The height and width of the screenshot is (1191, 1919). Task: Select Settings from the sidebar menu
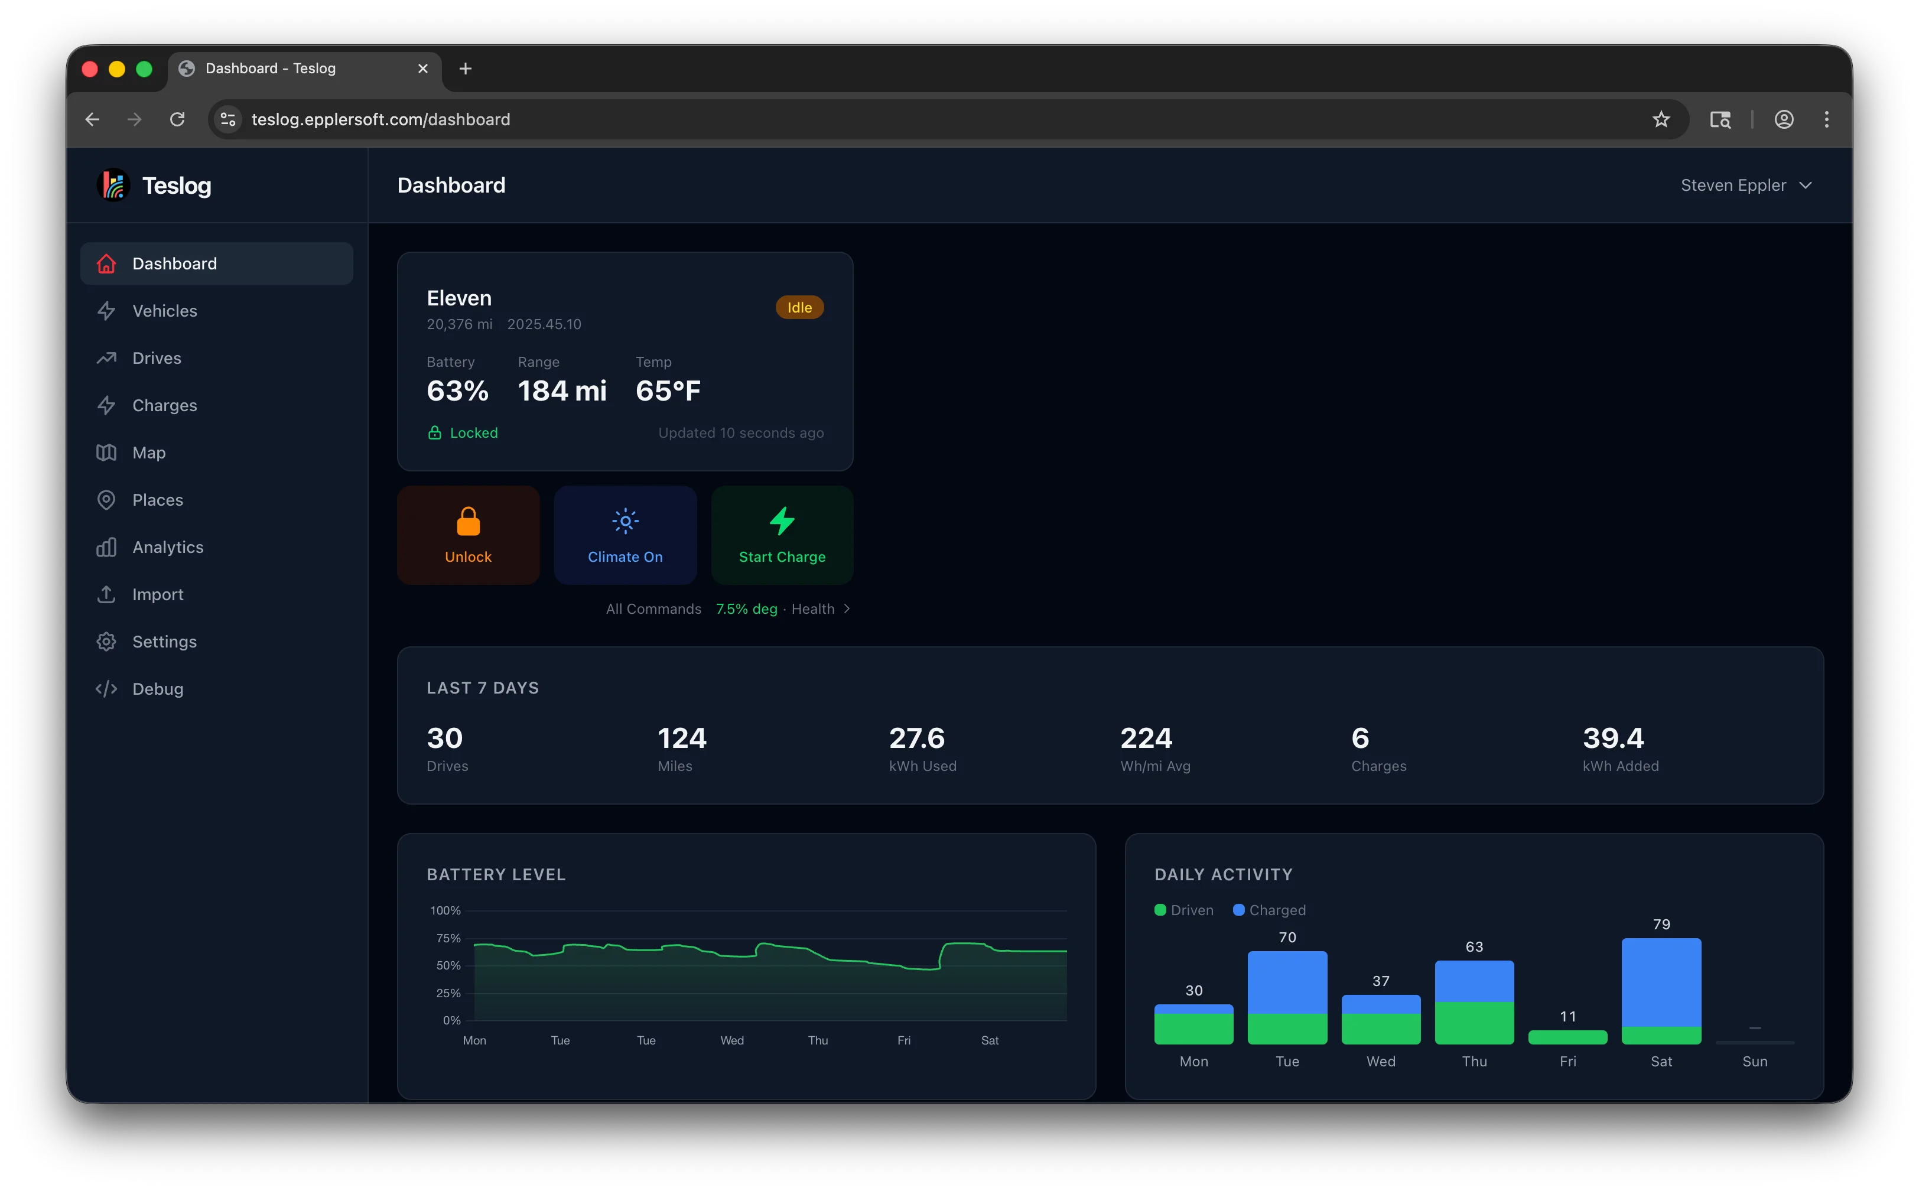(x=165, y=641)
